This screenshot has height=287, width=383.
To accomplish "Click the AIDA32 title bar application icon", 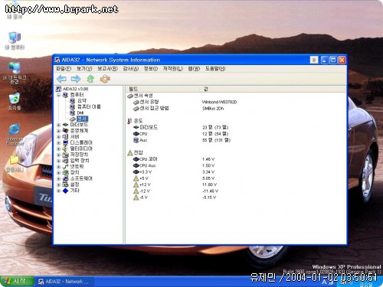I will click(57, 60).
